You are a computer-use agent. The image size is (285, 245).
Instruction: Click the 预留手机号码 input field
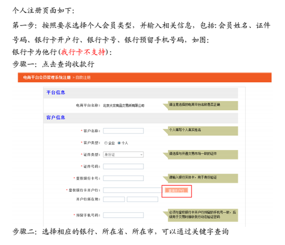123,215
